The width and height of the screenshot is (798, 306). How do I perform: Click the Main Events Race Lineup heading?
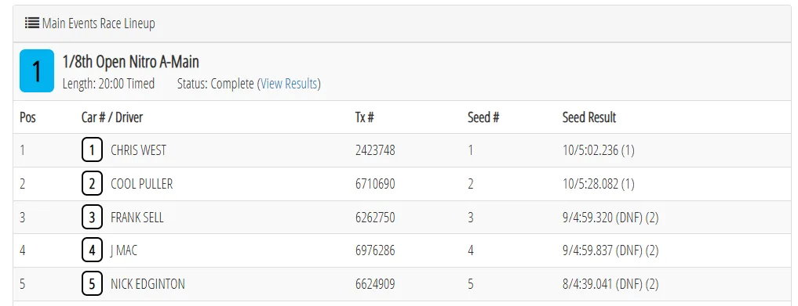tap(98, 23)
